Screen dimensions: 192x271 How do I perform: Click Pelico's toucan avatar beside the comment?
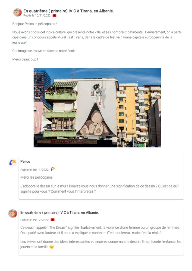click(x=13, y=162)
